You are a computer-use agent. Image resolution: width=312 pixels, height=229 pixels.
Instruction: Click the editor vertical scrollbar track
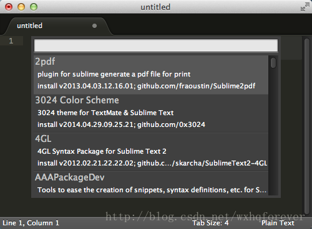pyautogui.click(x=307, y=126)
